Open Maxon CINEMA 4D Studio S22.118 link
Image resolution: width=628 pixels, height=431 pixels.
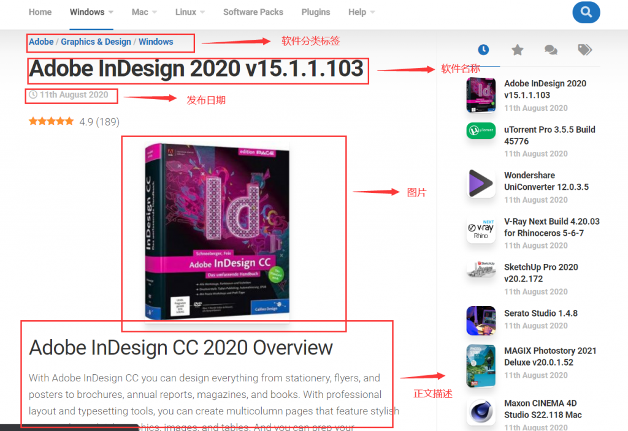click(543, 408)
